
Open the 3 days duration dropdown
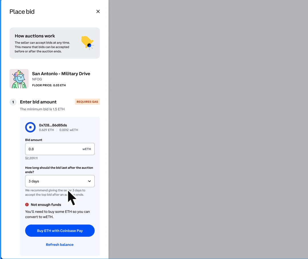click(60, 181)
